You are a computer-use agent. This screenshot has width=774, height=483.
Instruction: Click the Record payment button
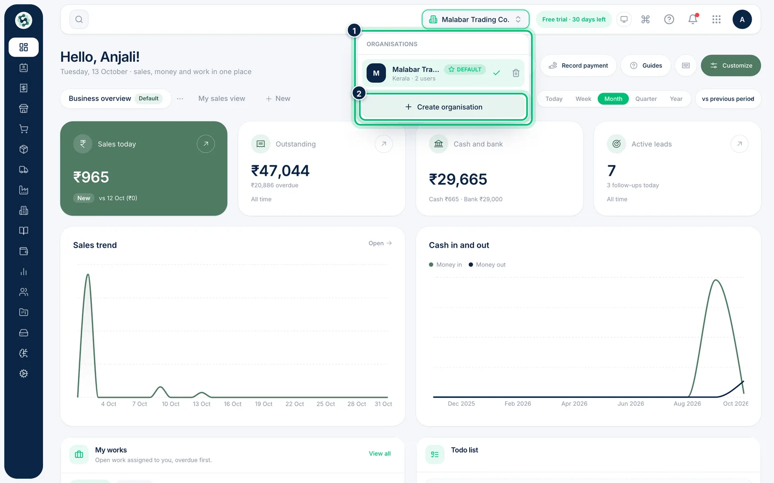pyautogui.click(x=578, y=65)
